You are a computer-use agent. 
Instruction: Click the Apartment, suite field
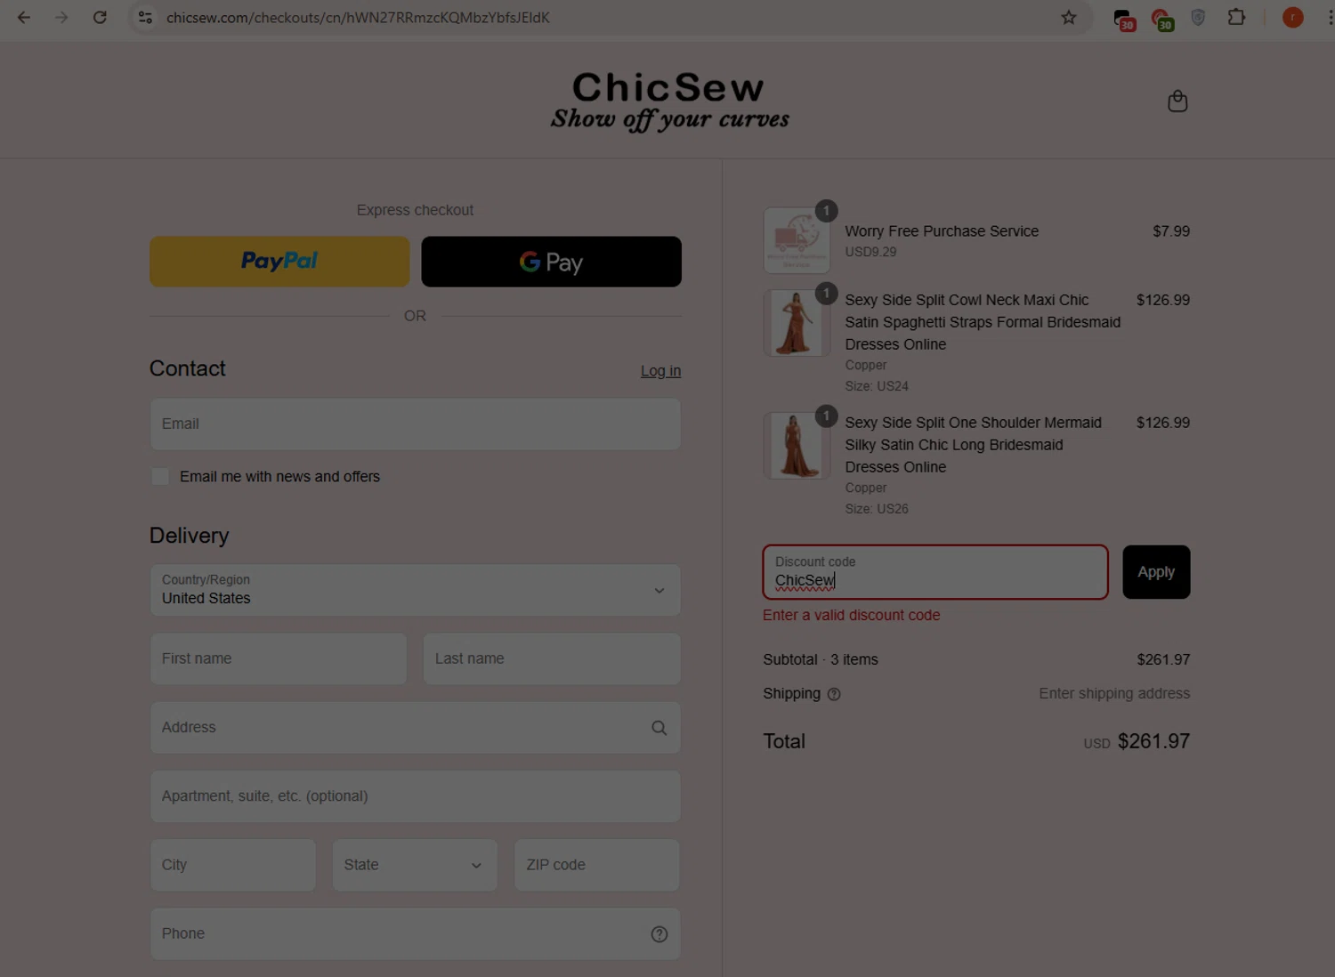coord(415,796)
